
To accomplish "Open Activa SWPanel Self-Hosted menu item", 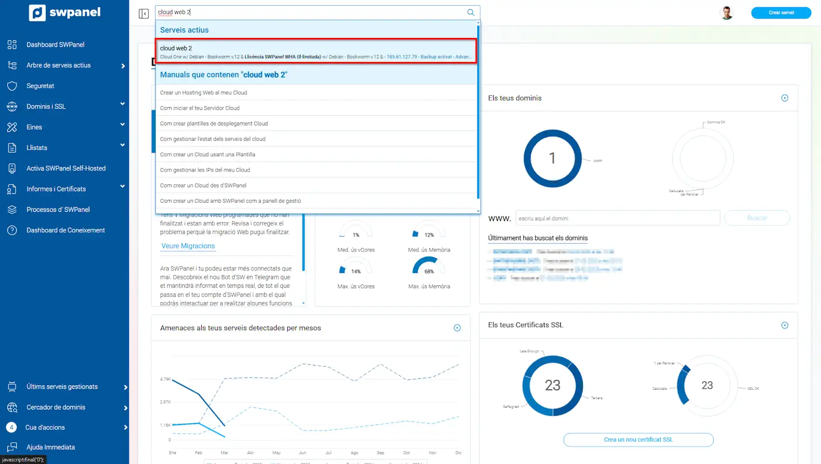I will (66, 168).
